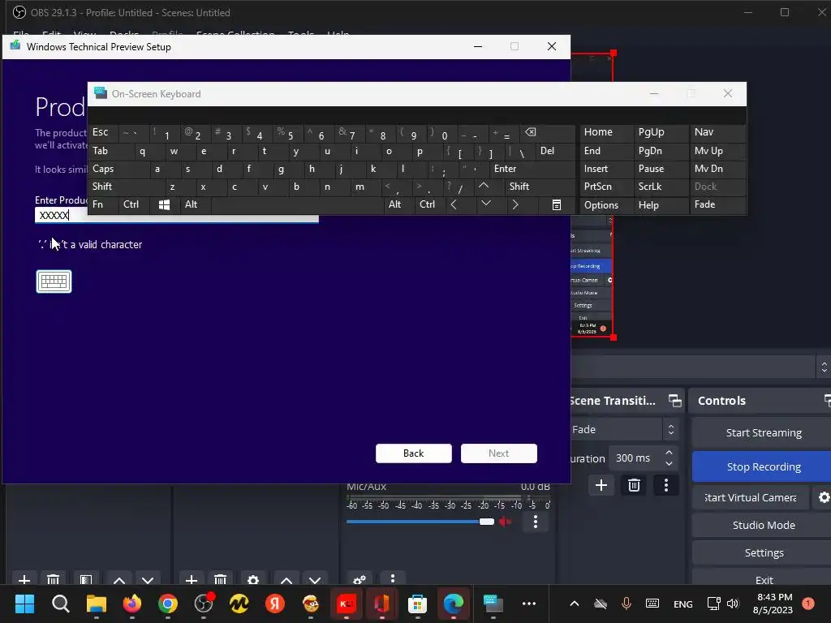Open taskbar overflow three-dot menu
831x623 pixels.
(x=529, y=604)
